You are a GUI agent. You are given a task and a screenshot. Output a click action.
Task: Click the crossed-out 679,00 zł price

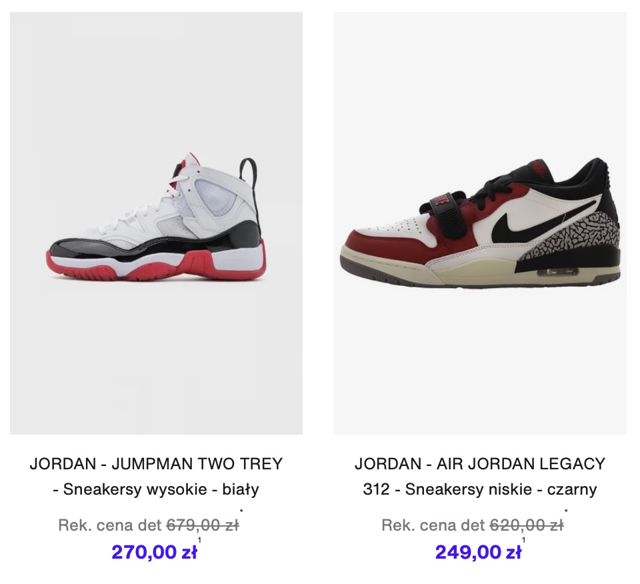pyautogui.click(x=203, y=525)
